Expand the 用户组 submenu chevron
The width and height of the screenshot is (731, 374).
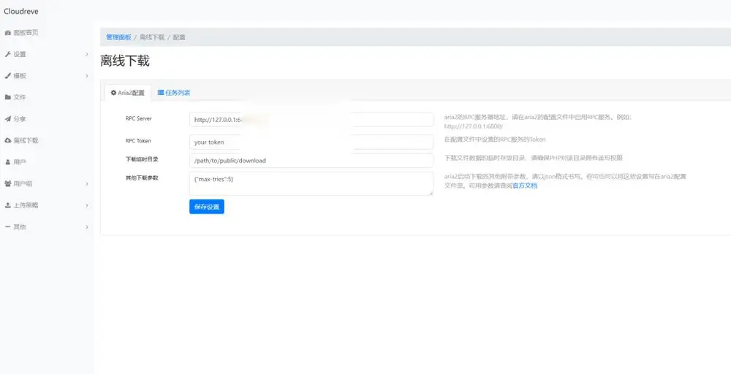pos(87,183)
